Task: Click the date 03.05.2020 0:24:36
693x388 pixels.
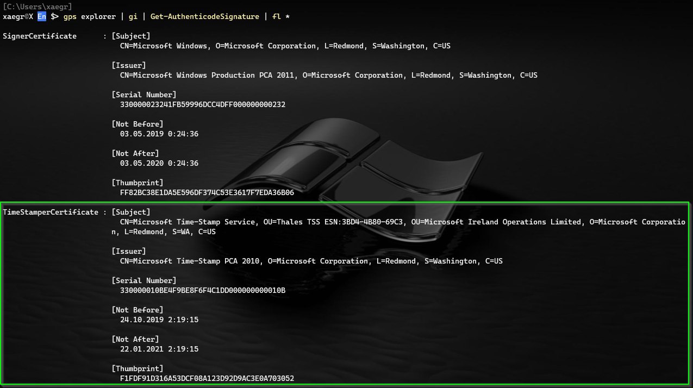Action: [159, 163]
